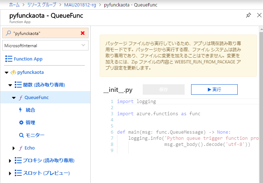Click code line 1 'import logging'

(x=136, y=101)
